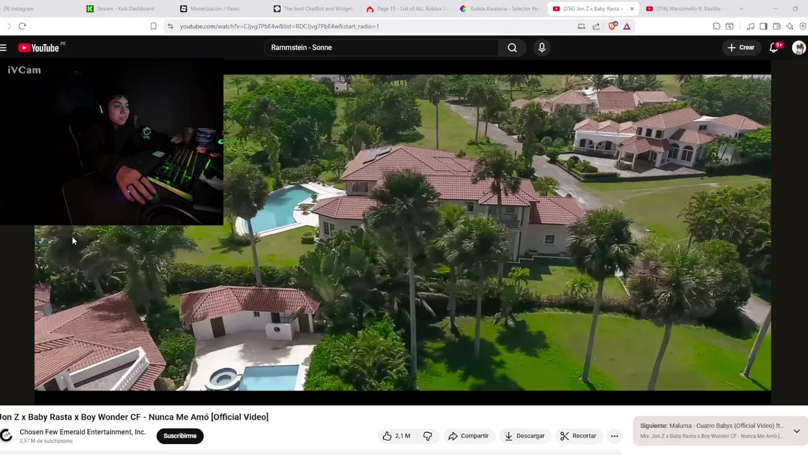Open the VPN shield icon

(803, 26)
